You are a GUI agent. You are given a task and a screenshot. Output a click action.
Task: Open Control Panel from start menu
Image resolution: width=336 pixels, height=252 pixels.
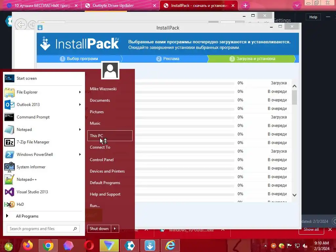coord(102,160)
